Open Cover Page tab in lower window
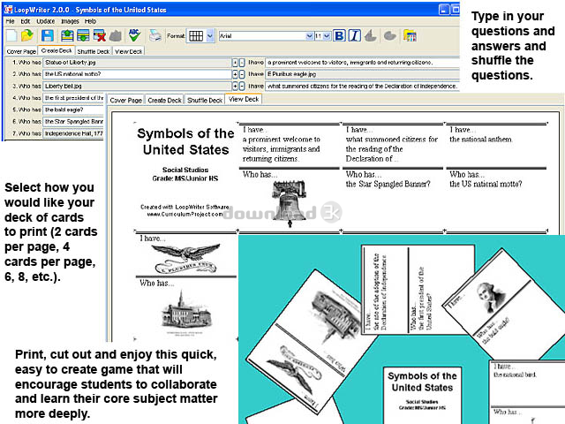Image resolution: width=565 pixels, height=424 pixels. point(125,100)
